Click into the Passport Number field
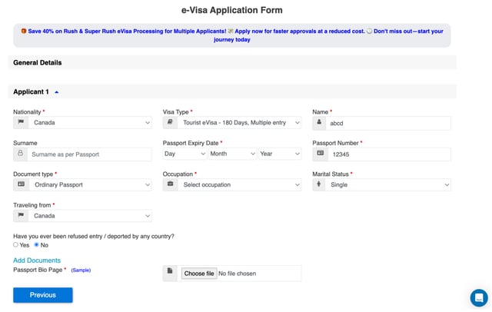The image size is (492, 312). [x=389, y=154]
